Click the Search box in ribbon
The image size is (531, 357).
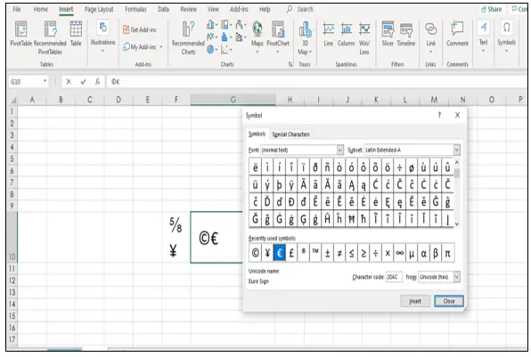[300, 9]
